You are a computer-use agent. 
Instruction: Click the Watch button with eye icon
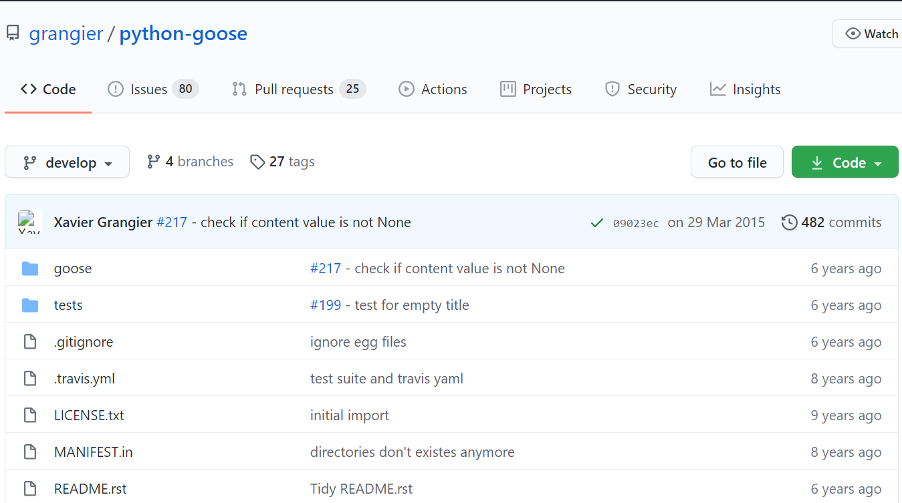pos(867,33)
